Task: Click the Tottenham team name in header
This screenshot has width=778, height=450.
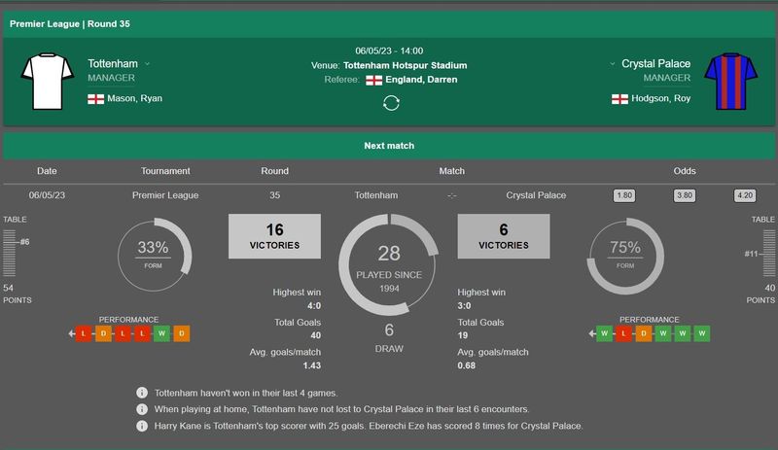Action: tap(113, 63)
